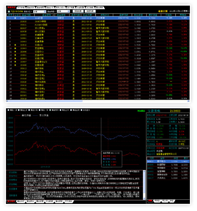This screenshot has height=211, width=197.
Task: Open the 基金分红 tab at the bottom
Action: tap(21, 201)
